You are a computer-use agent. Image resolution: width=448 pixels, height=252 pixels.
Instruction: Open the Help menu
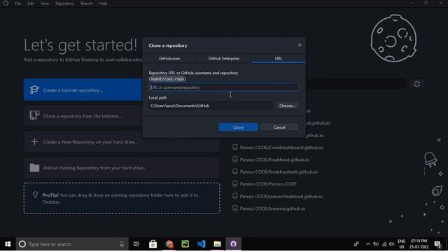pyautogui.click(x=103, y=3)
